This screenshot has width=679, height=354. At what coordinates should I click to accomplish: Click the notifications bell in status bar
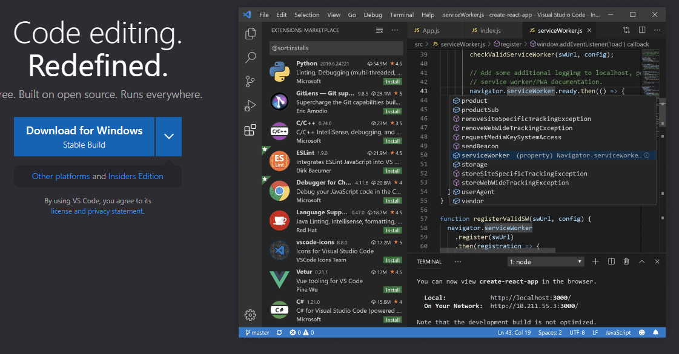(x=655, y=333)
